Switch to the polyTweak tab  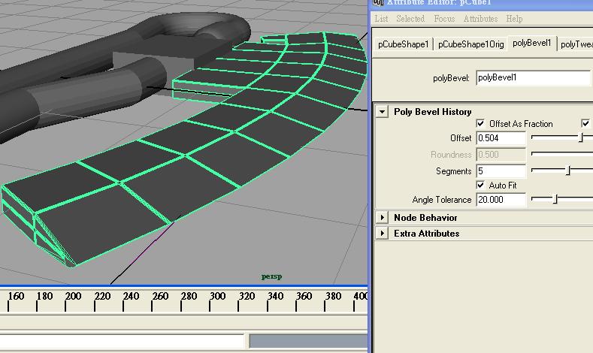tap(576, 44)
